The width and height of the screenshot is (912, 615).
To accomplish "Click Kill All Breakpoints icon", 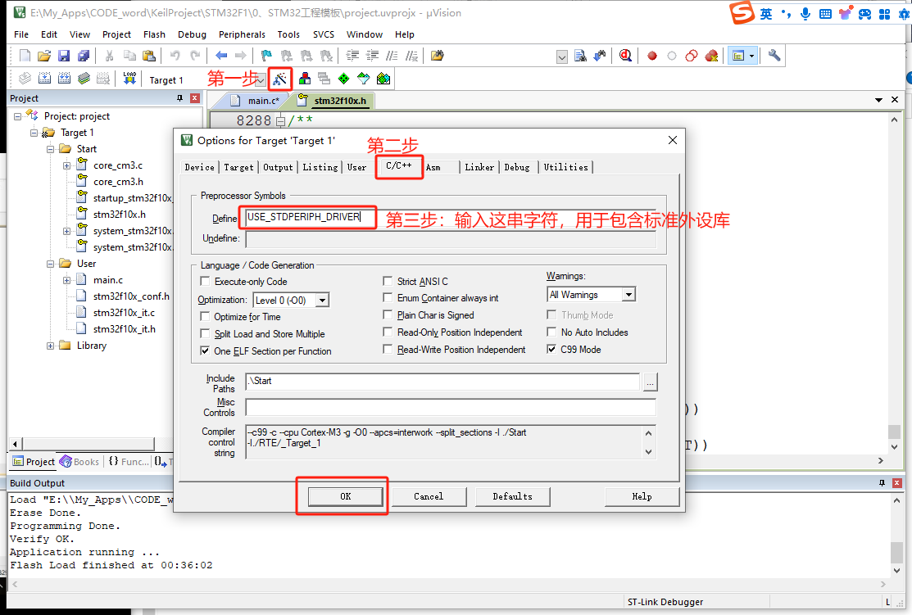I will [x=711, y=56].
